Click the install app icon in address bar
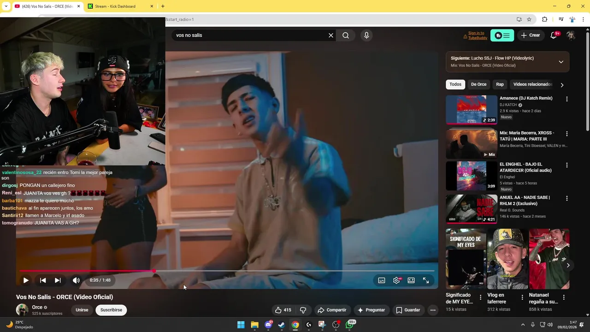The width and height of the screenshot is (590, 332). point(519,19)
